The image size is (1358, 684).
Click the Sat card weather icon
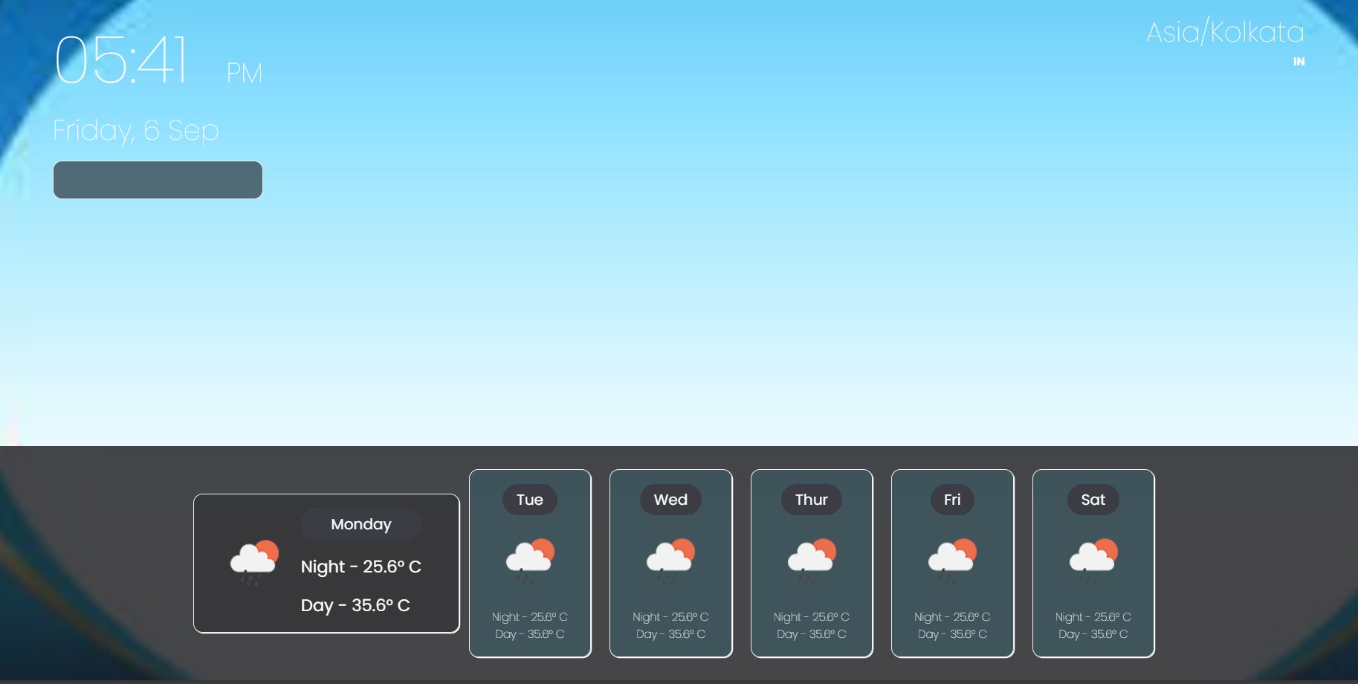(x=1093, y=561)
